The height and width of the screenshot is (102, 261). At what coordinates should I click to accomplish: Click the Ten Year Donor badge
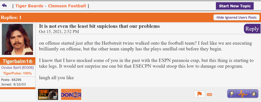pos(71,94)
